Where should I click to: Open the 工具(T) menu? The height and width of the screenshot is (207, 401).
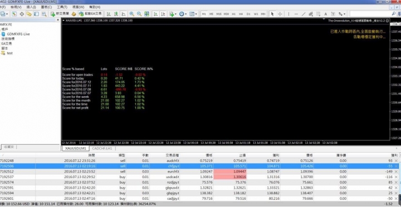pyautogui.click(x=62, y=7)
